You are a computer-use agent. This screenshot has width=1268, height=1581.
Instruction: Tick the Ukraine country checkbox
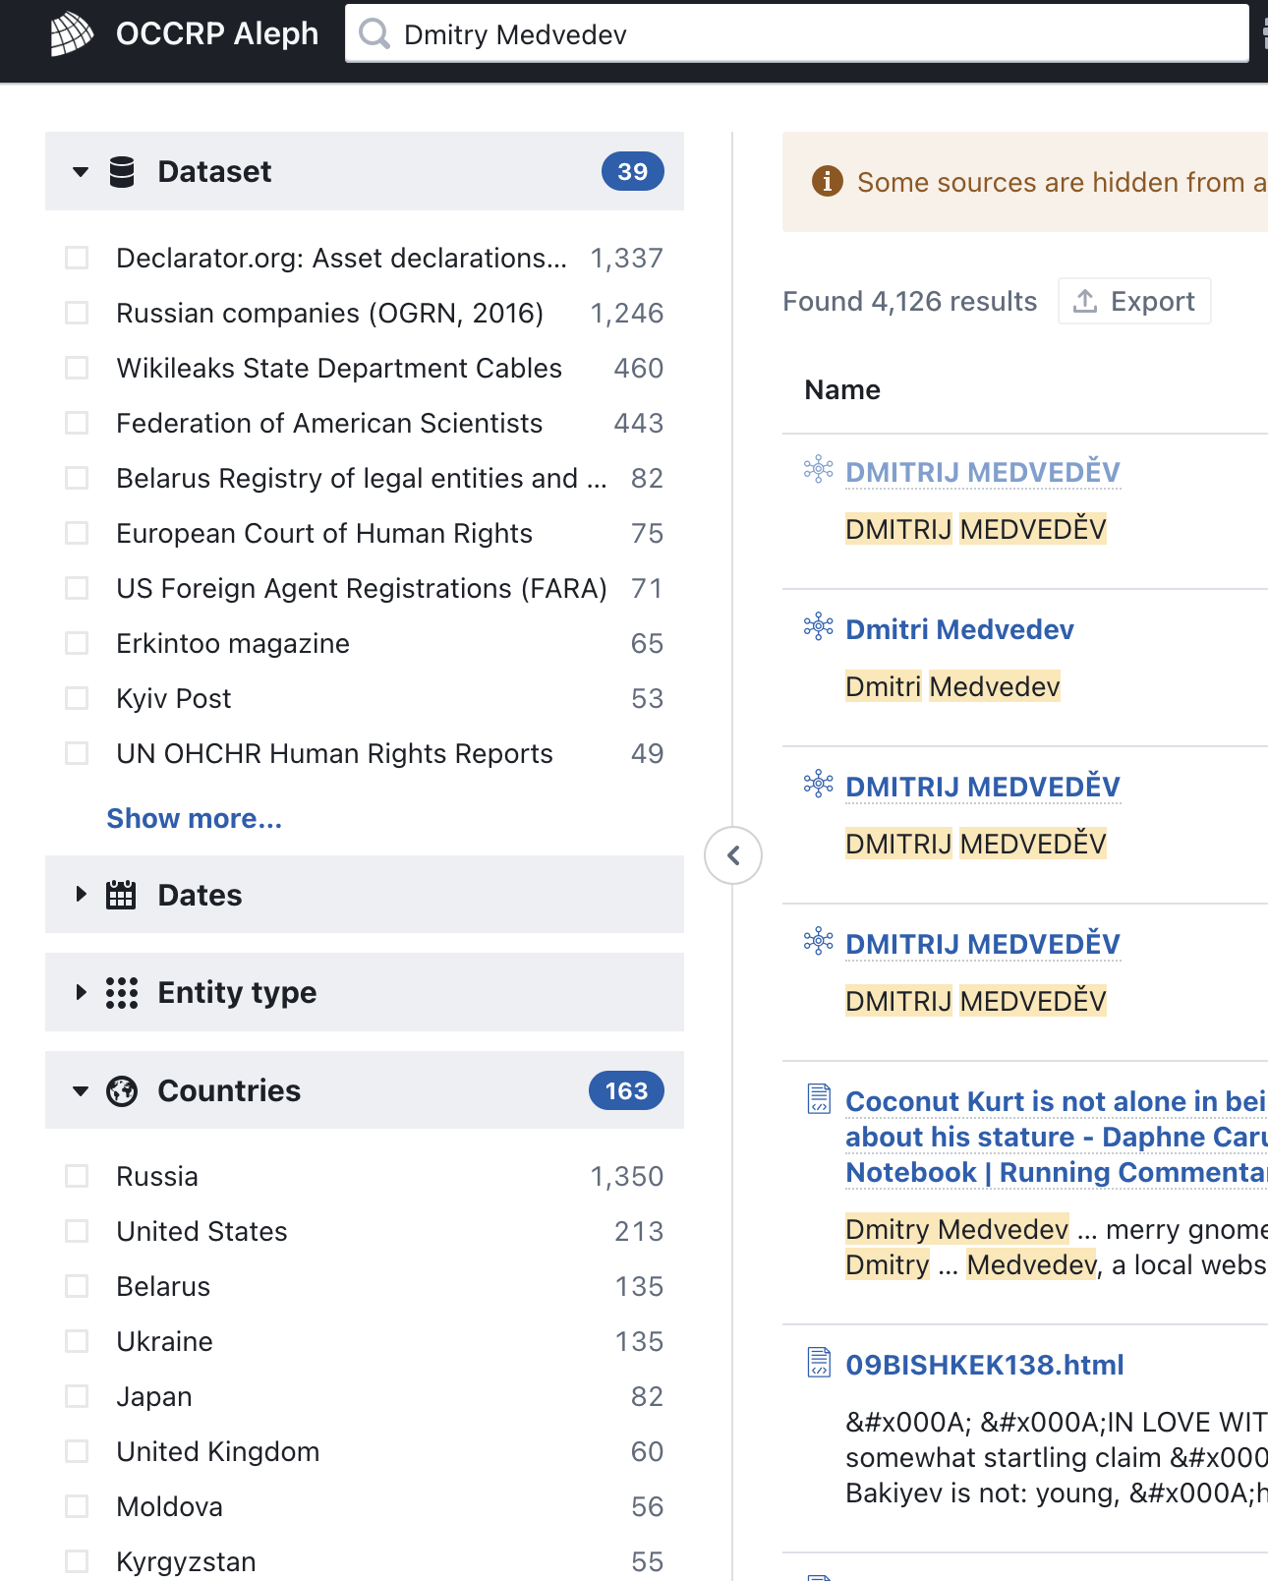[x=77, y=1341]
